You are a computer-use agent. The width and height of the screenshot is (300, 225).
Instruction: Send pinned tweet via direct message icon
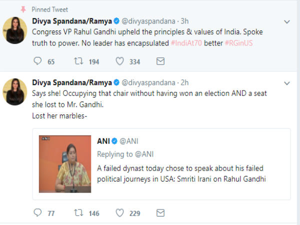click(x=160, y=61)
